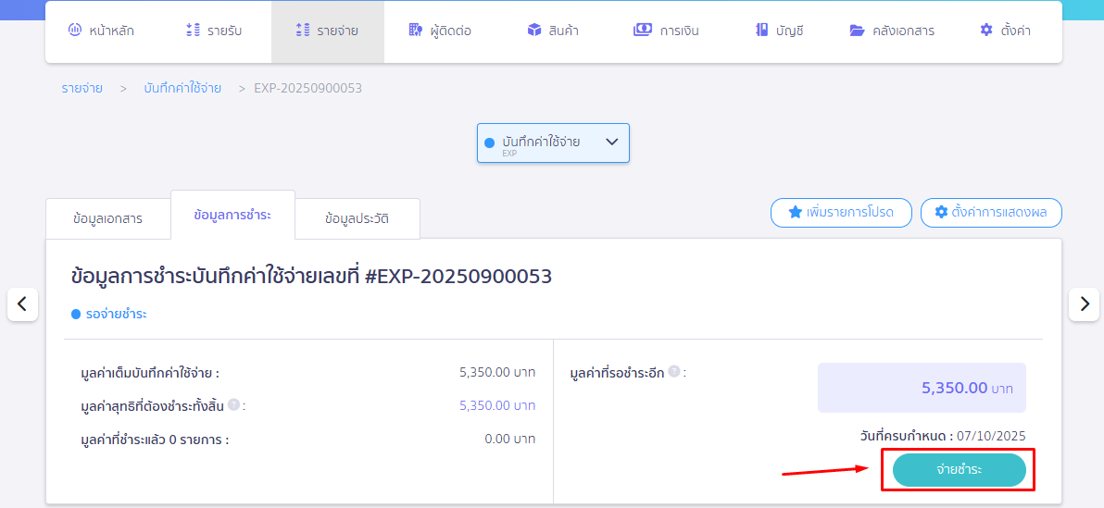Click help icon beside มูลค่าสุทธิที่ต้องชำระทั้งสิ้น

click(233, 404)
